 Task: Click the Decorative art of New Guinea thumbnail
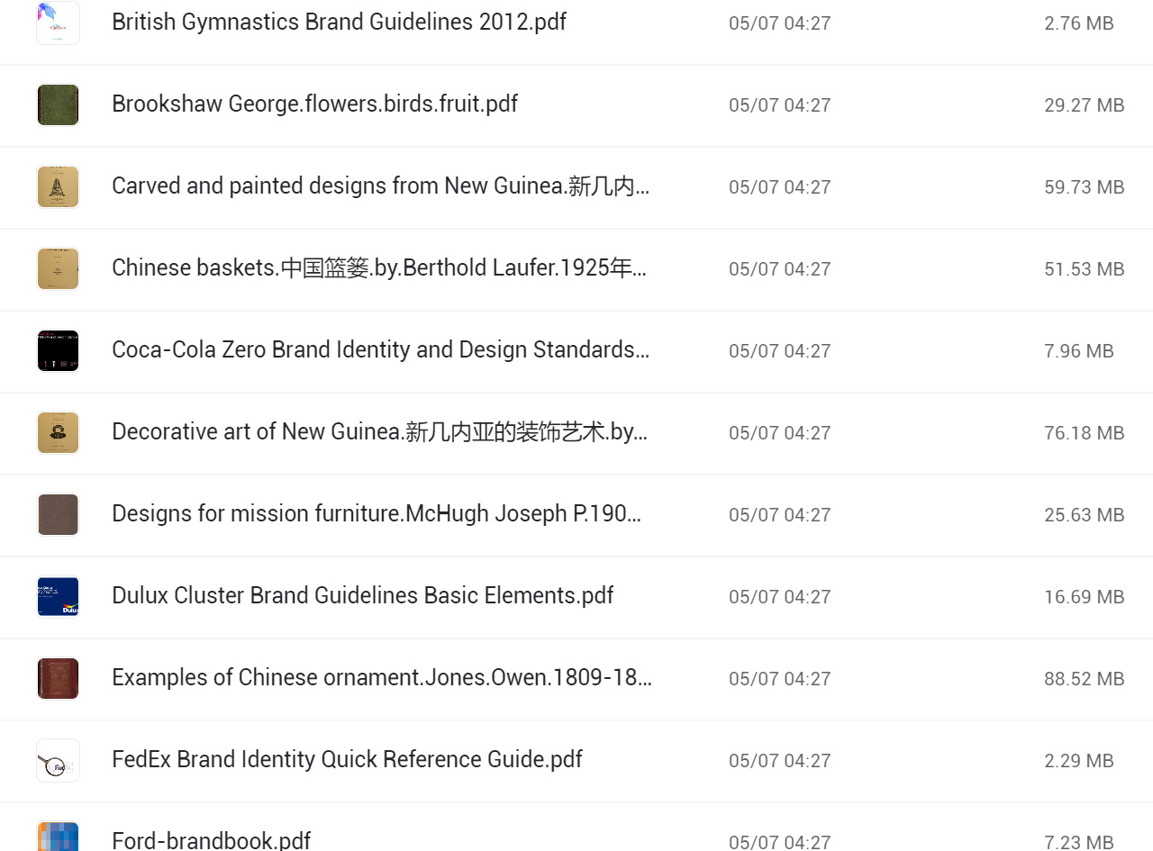[x=58, y=432]
